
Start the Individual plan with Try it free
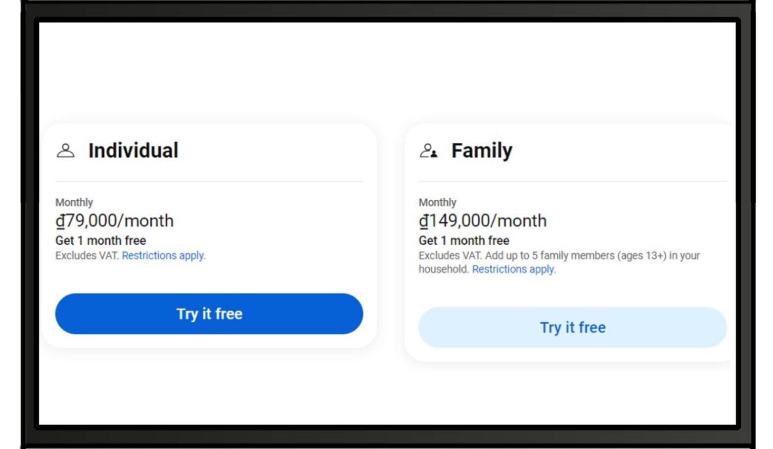[209, 314]
